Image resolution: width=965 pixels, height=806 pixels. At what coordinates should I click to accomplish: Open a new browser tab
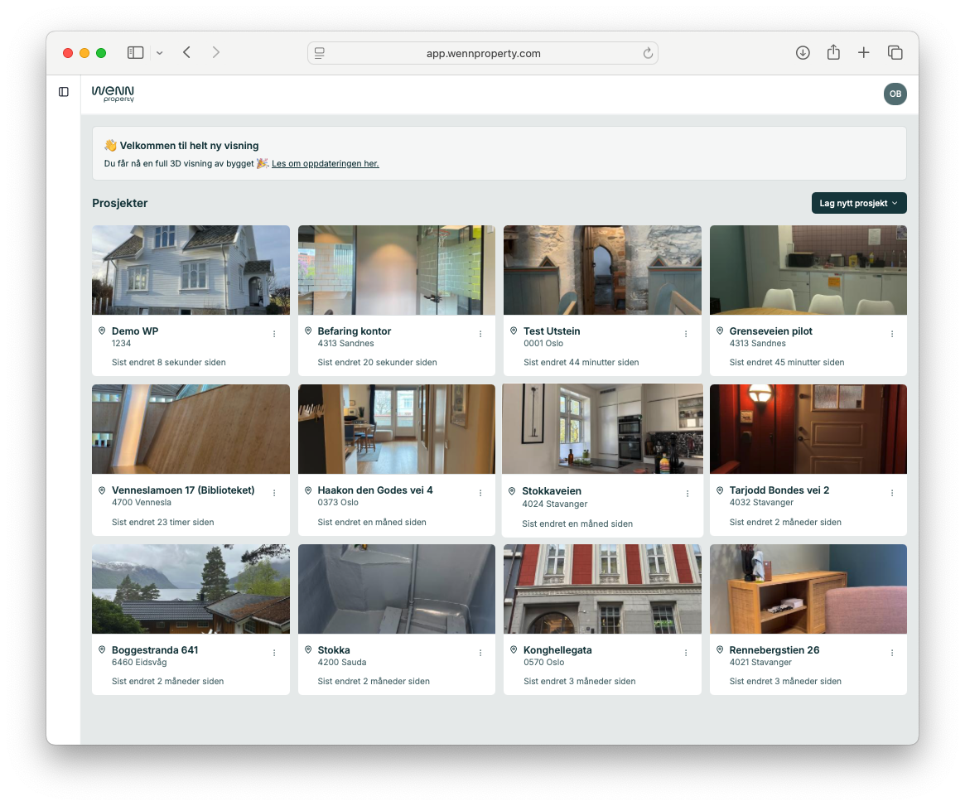click(x=863, y=53)
